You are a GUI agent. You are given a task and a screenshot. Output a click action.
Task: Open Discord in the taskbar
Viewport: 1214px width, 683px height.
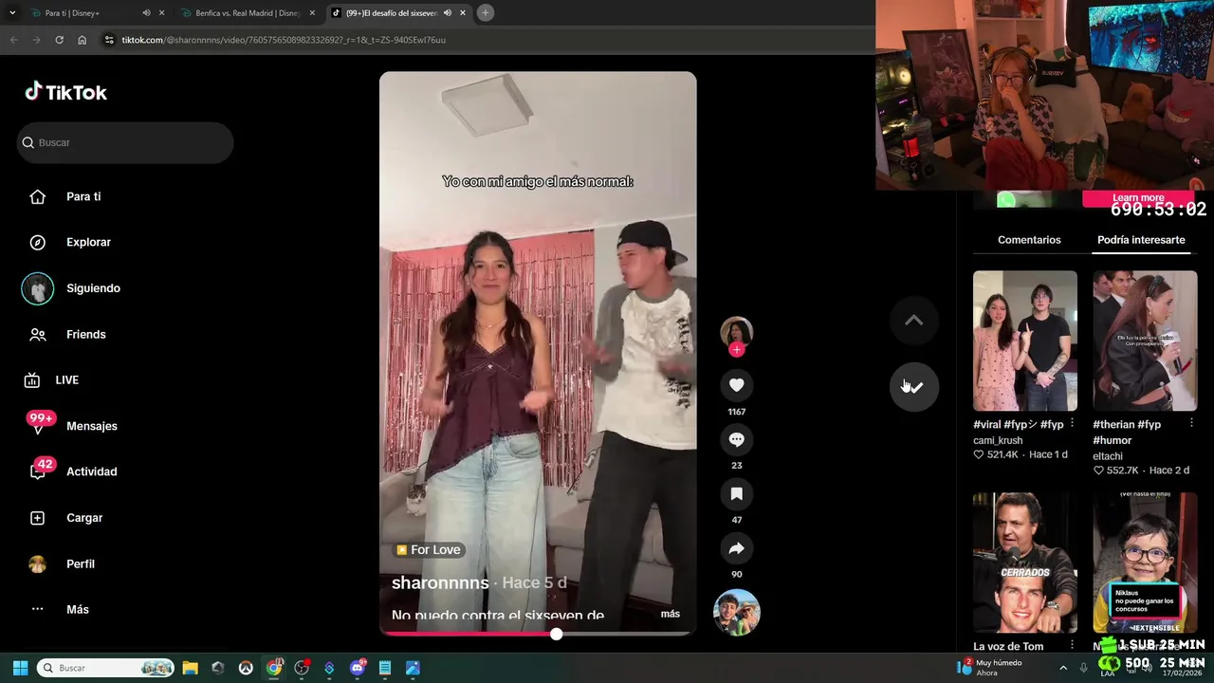pyautogui.click(x=358, y=668)
